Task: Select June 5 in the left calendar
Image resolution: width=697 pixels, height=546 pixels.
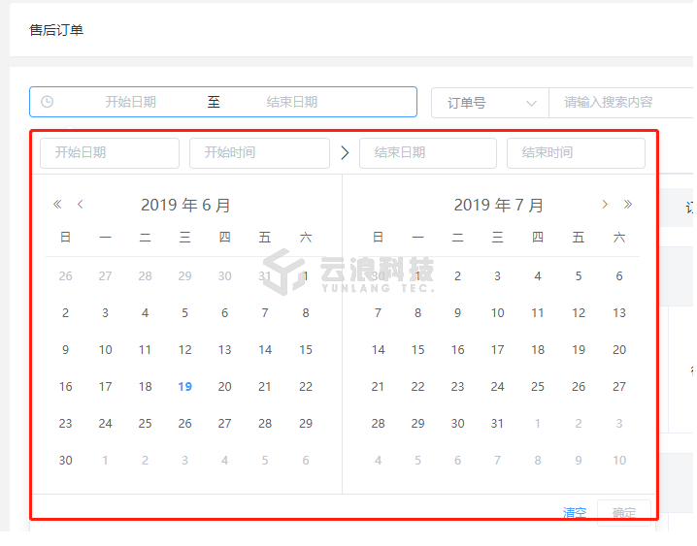Action: coord(184,313)
